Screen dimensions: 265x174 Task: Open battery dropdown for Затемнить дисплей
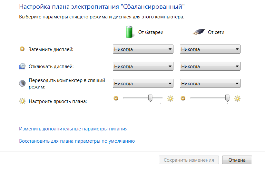pyautogui.click(x=143, y=49)
